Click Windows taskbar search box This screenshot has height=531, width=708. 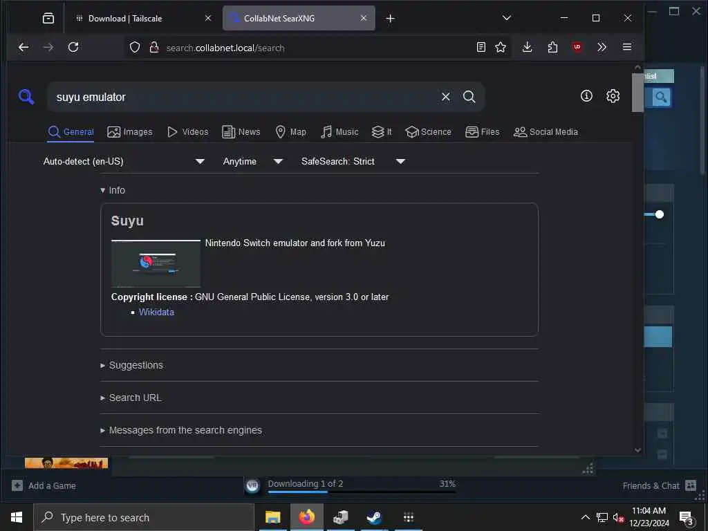(144, 517)
